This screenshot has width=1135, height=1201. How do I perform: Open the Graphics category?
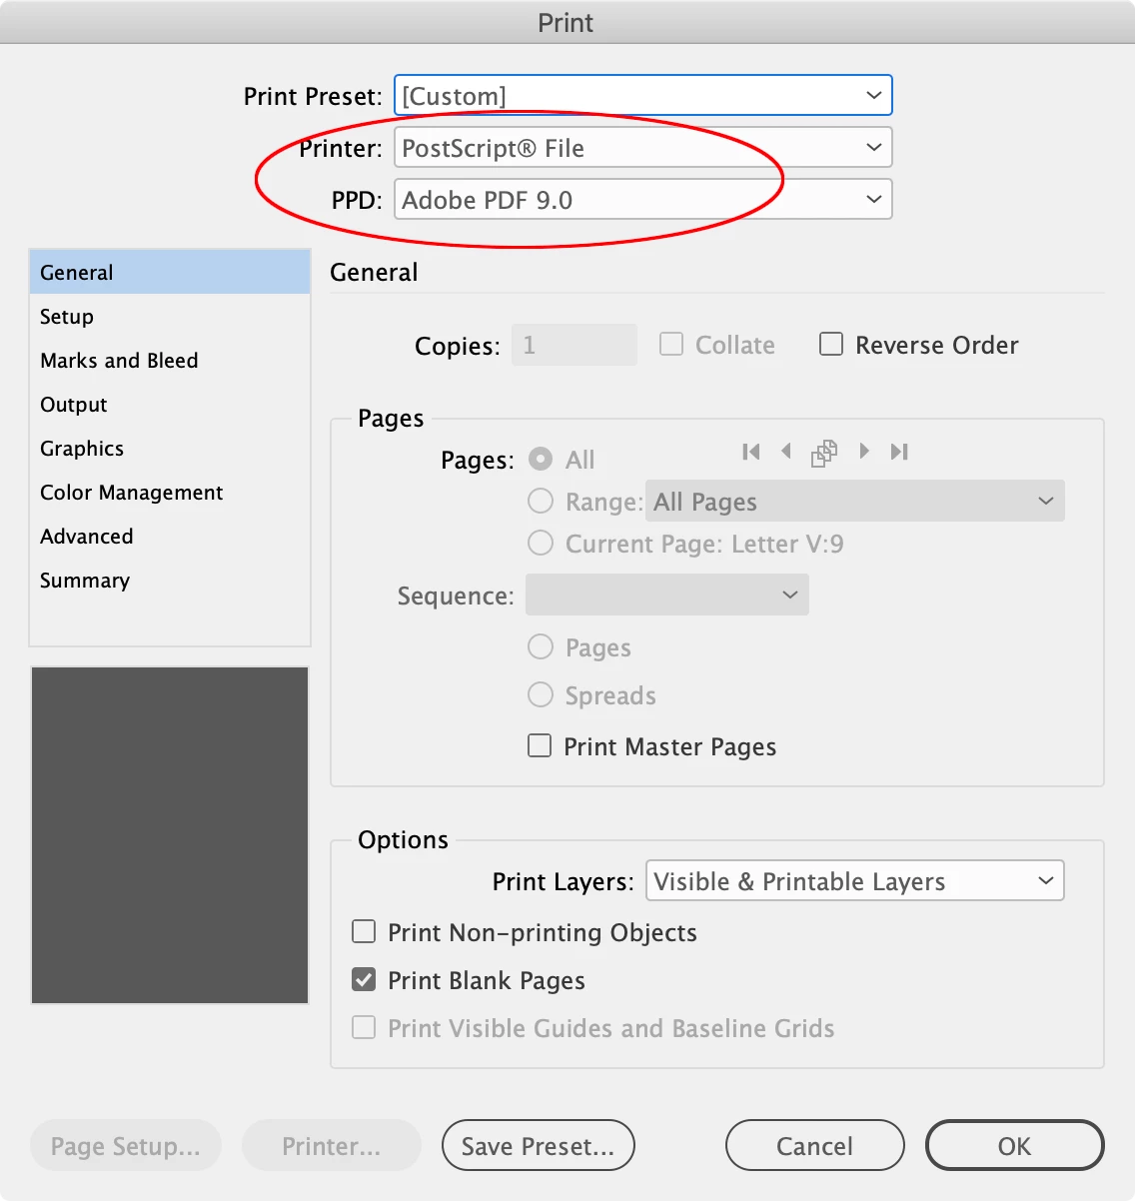pyautogui.click(x=170, y=449)
